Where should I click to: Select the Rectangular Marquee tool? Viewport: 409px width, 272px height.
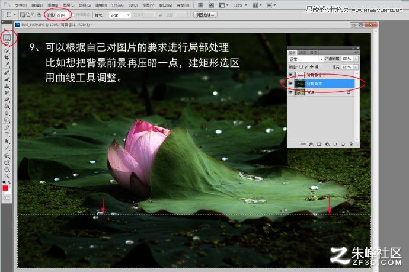(7, 37)
